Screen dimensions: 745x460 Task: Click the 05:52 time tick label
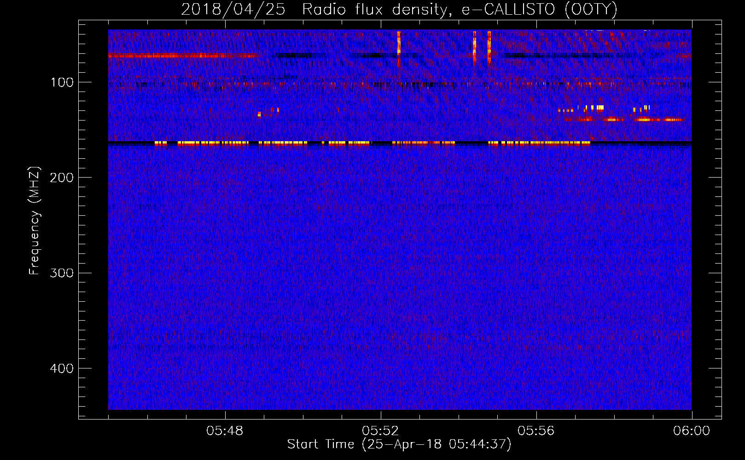click(380, 431)
